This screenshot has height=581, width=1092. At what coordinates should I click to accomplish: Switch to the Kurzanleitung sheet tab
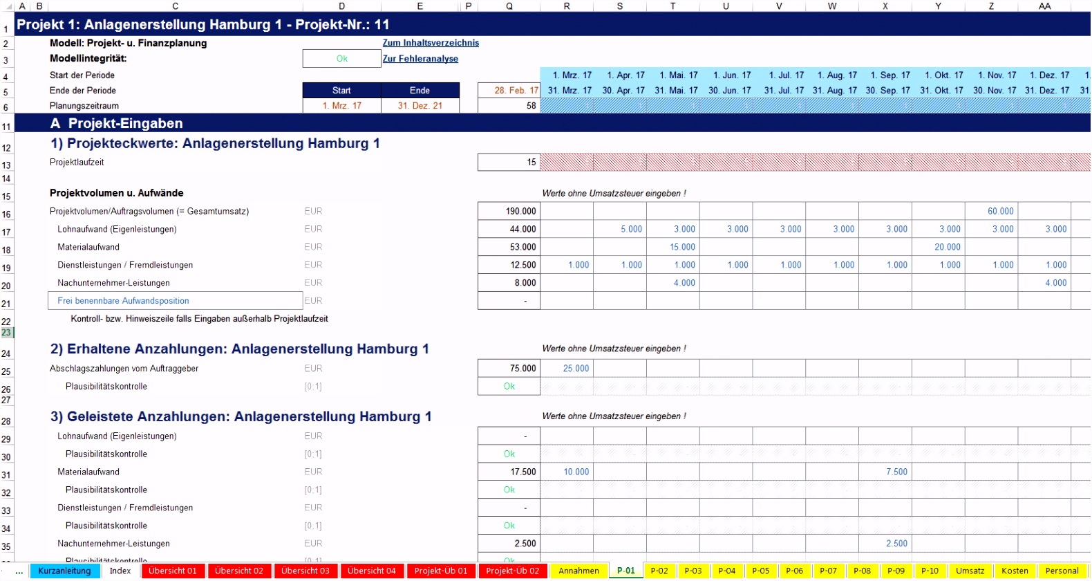coord(64,571)
